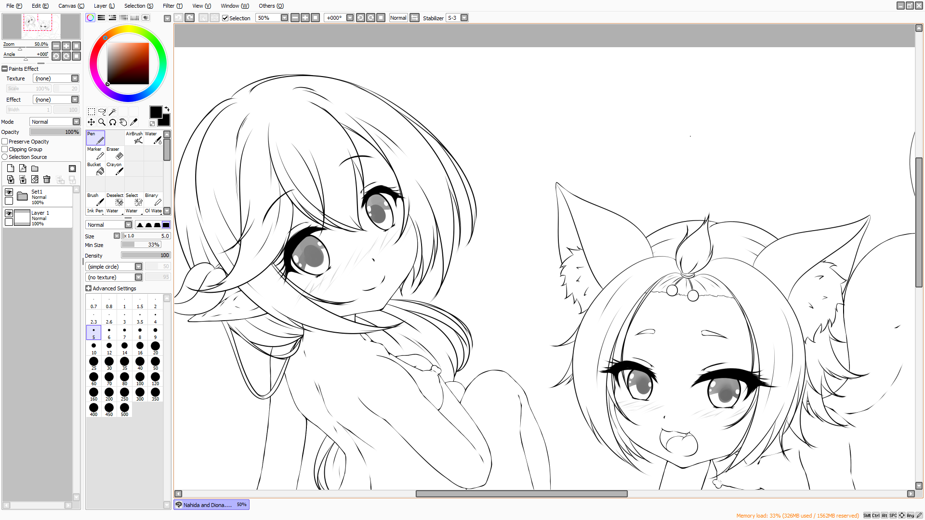Image resolution: width=925 pixels, height=520 pixels.
Task: Activate the magic wand selection tool
Action: tap(112, 111)
